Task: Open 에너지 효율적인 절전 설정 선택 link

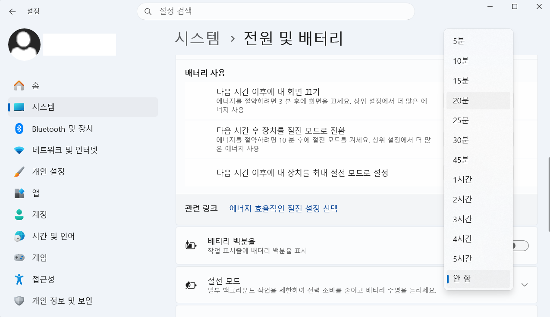Action: [x=283, y=209]
